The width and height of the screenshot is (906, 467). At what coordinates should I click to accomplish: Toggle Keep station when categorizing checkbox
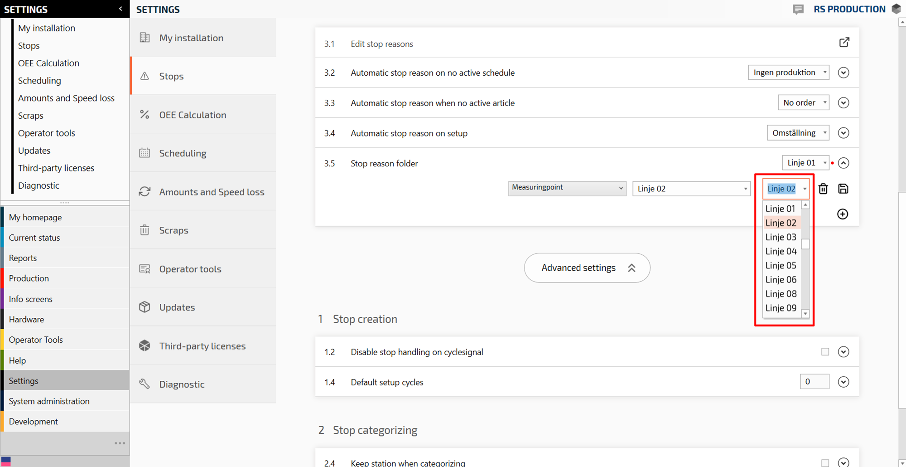click(825, 462)
